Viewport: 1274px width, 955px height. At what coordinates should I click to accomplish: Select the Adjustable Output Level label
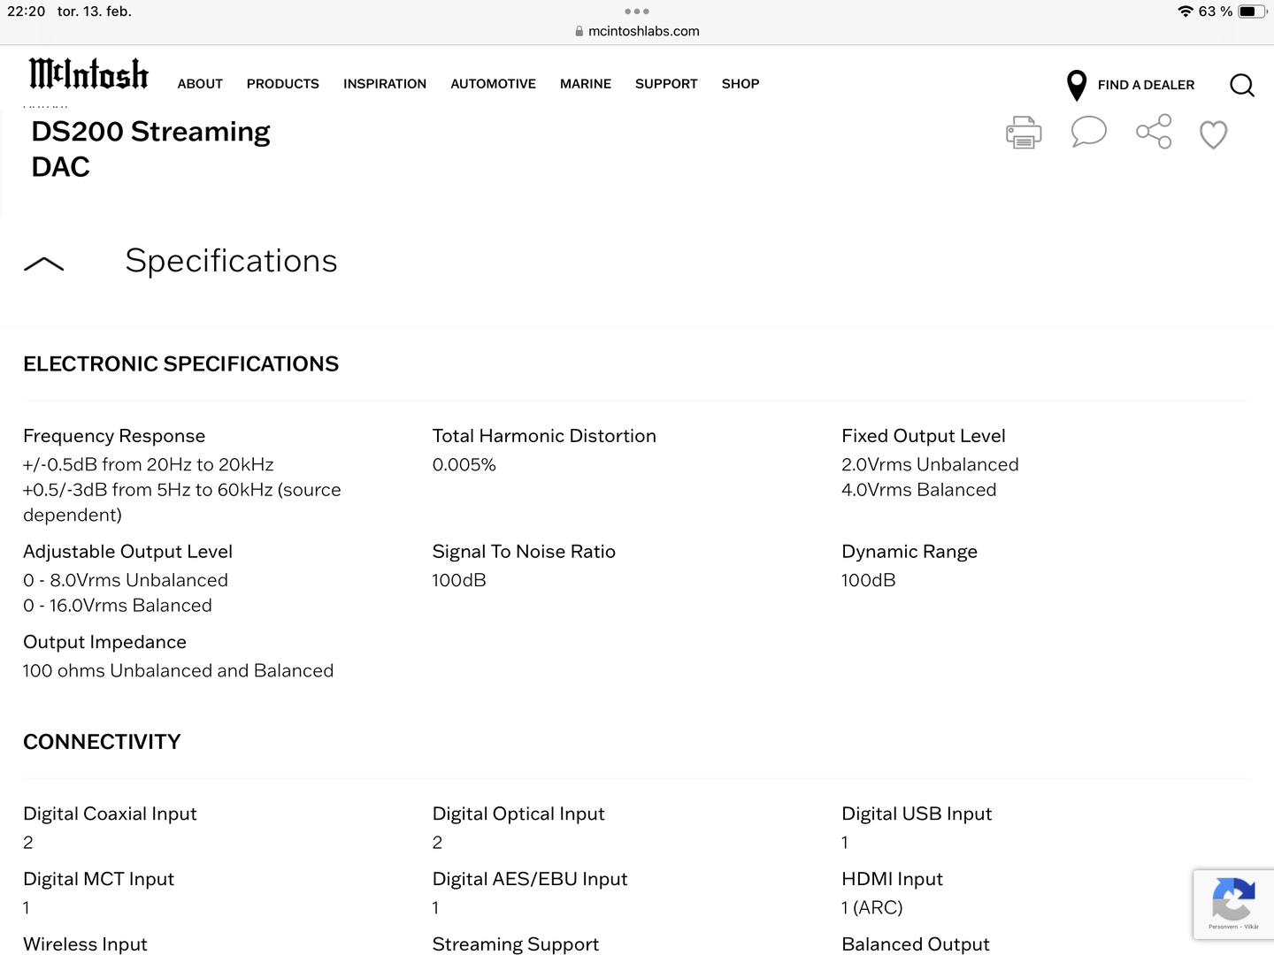(128, 552)
